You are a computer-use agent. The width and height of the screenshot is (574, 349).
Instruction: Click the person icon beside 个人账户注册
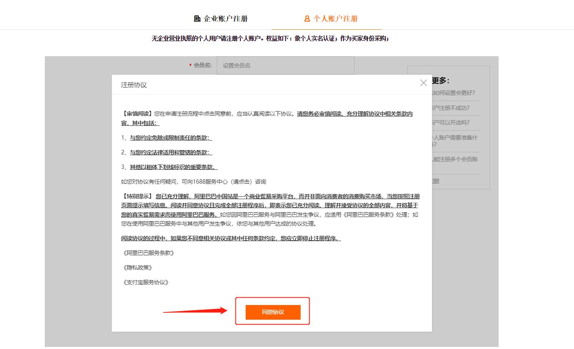pos(307,19)
